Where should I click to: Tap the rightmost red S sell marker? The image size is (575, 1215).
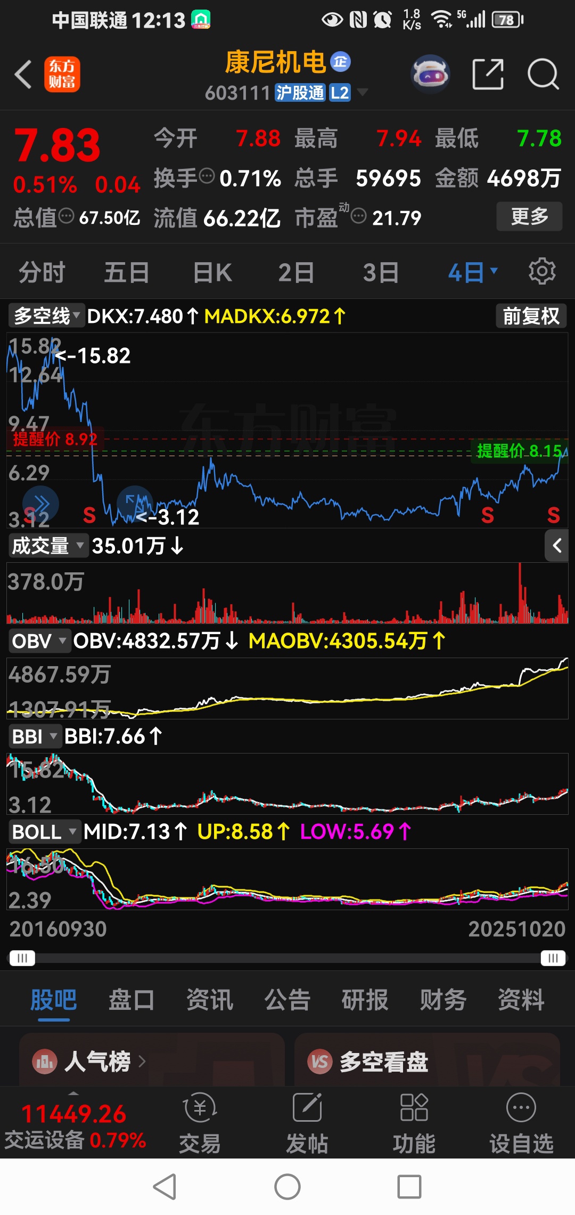click(x=554, y=515)
